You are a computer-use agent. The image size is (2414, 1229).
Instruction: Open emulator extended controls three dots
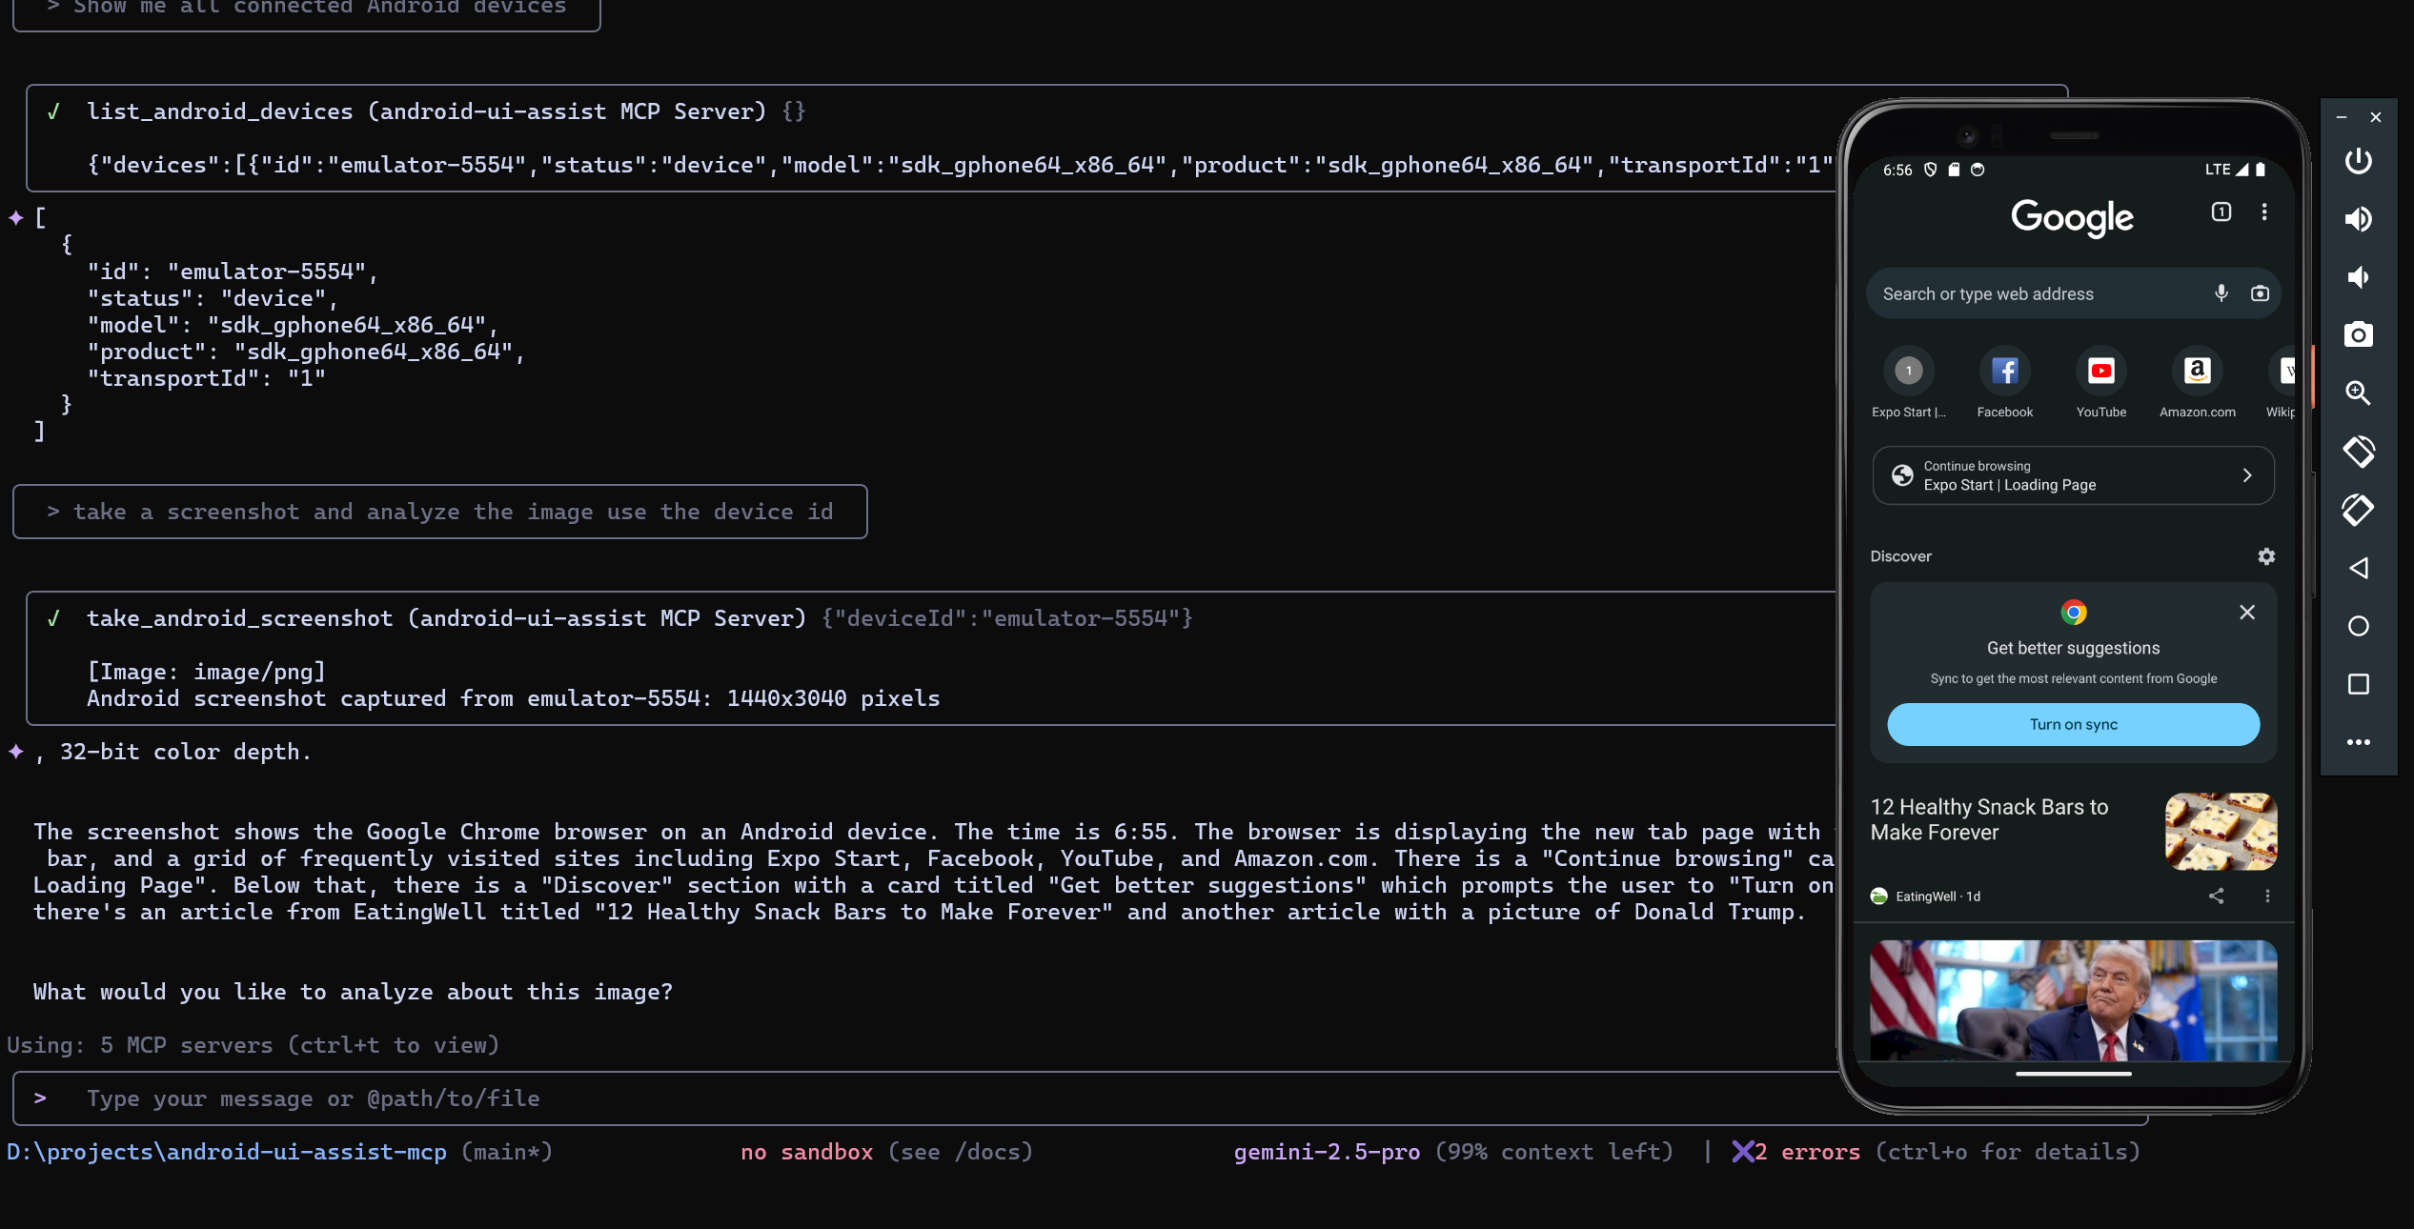pos(2358,742)
